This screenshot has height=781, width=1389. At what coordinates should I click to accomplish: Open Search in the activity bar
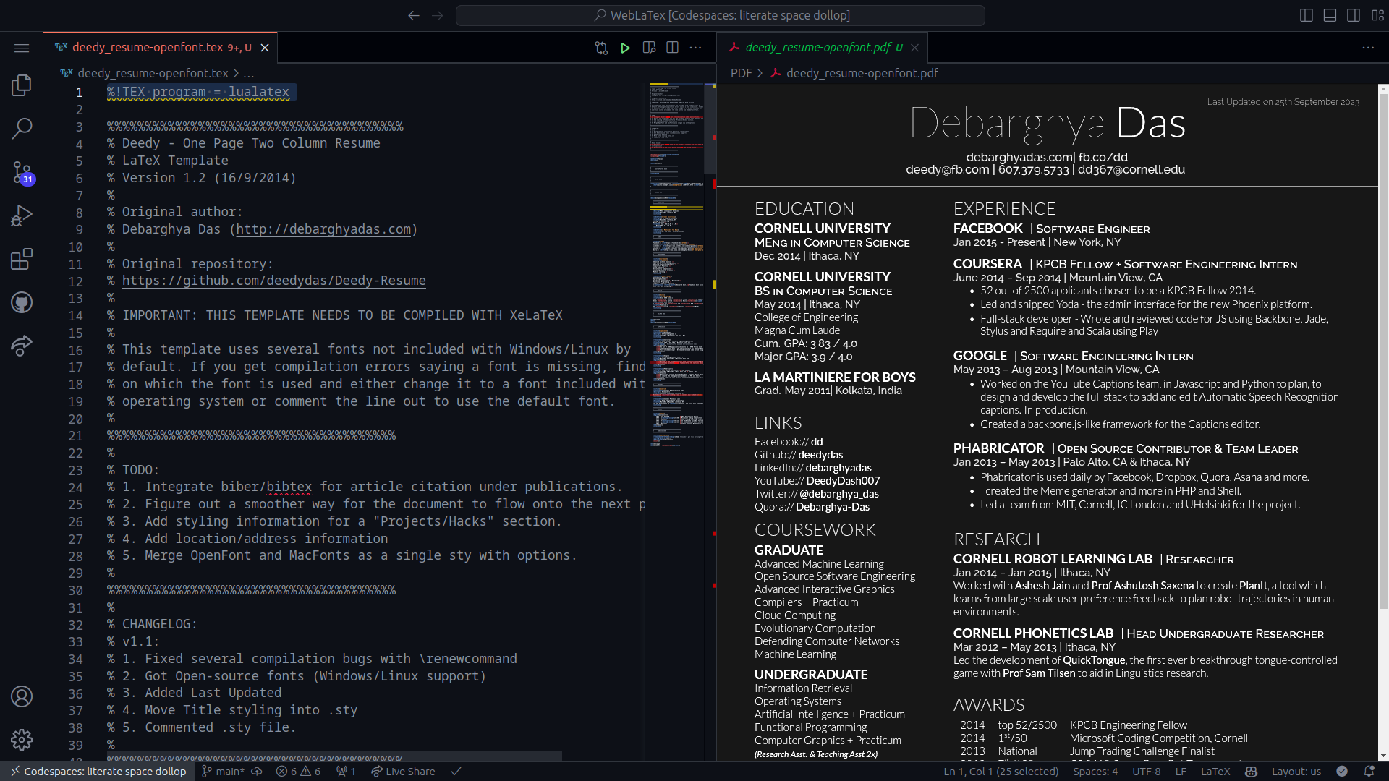tap(22, 128)
